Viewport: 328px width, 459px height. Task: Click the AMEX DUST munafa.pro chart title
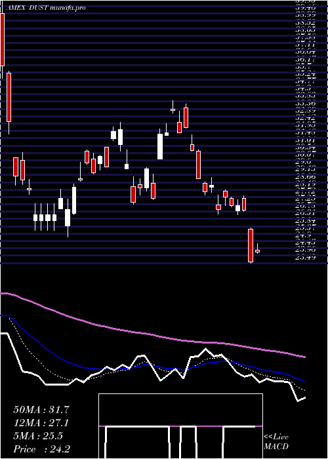pyautogui.click(x=46, y=8)
